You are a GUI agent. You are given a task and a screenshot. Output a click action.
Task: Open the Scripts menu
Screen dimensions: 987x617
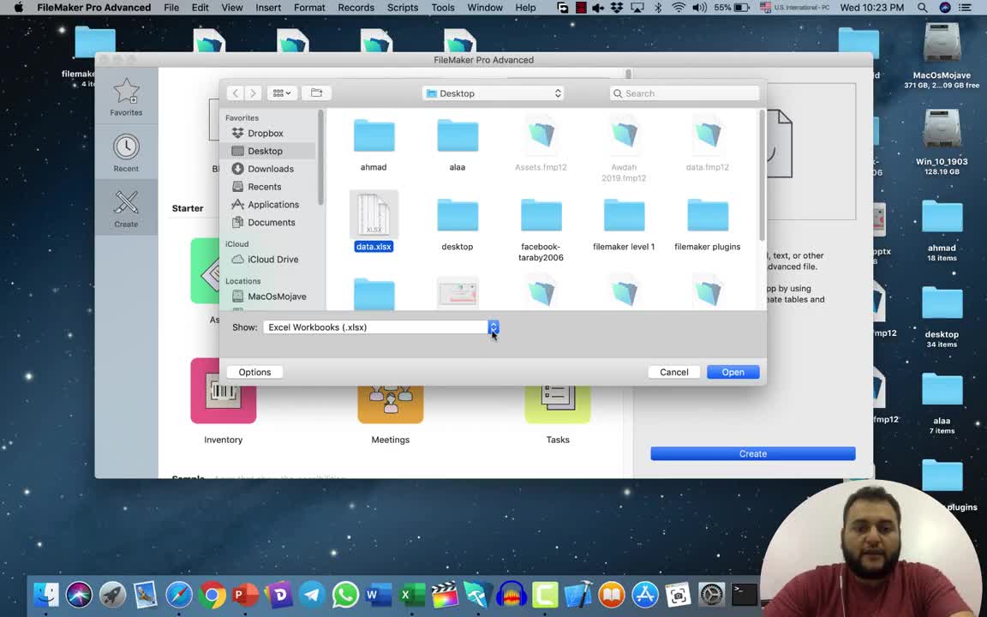coord(403,8)
